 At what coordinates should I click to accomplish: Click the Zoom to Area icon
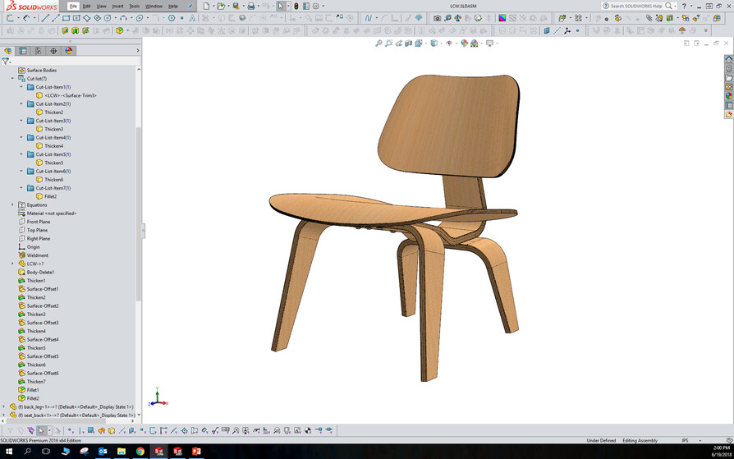388,43
